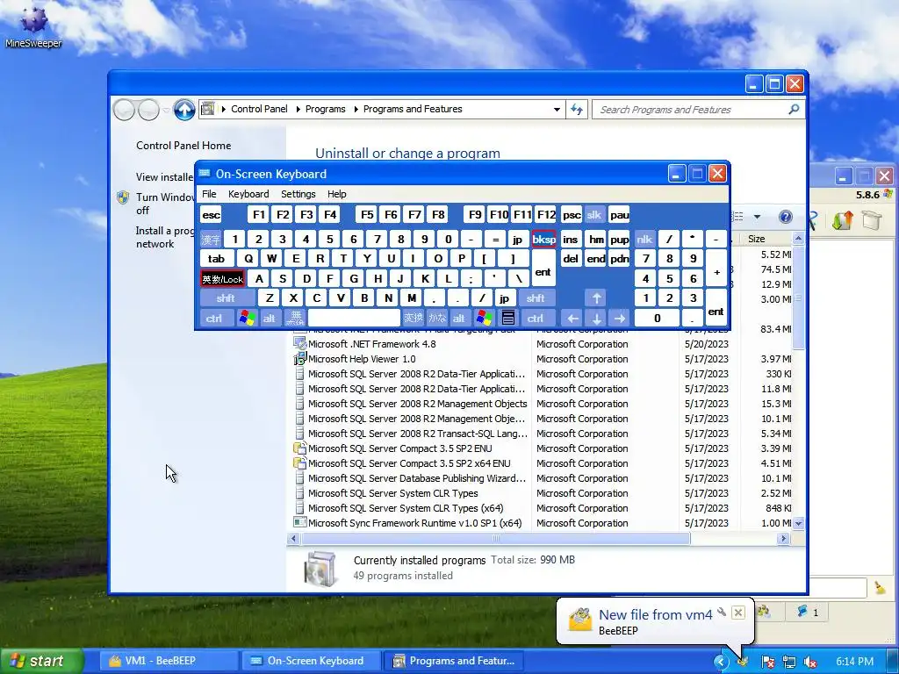The height and width of the screenshot is (674, 899).
Task: Open the view options dropdown arrow
Action: (x=757, y=217)
